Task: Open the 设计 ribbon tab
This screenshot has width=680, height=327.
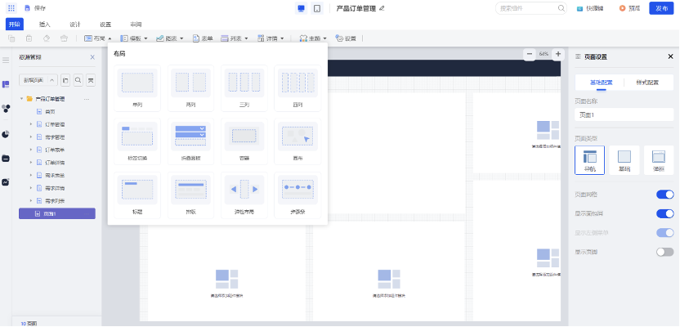Action: point(75,25)
